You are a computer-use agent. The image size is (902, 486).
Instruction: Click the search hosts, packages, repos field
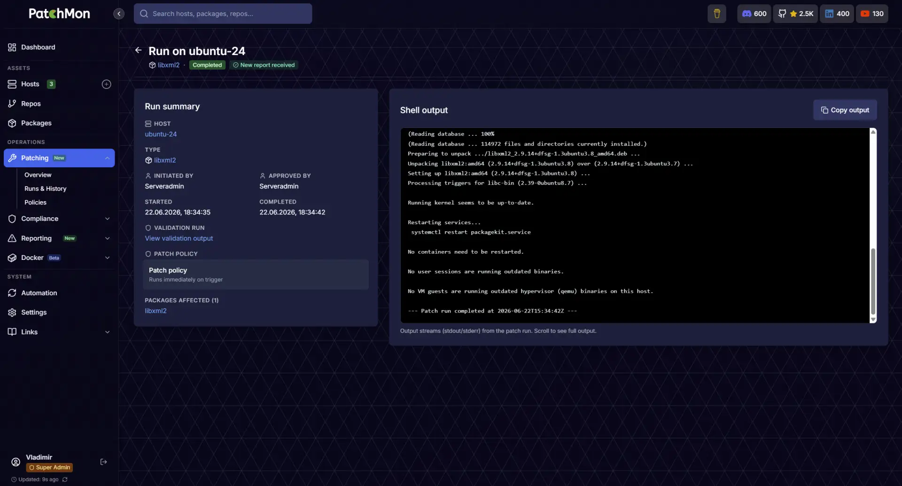pyautogui.click(x=223, y=14)
